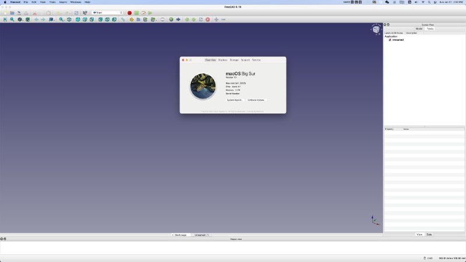Click the System Report button
The height and width of the screenshot is (262, 466).
point(235,100)
